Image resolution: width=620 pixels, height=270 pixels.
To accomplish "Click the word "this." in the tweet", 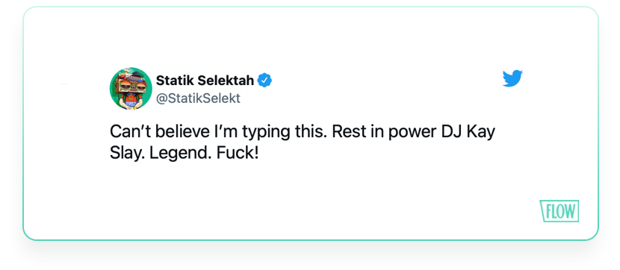I will [309, 132].
